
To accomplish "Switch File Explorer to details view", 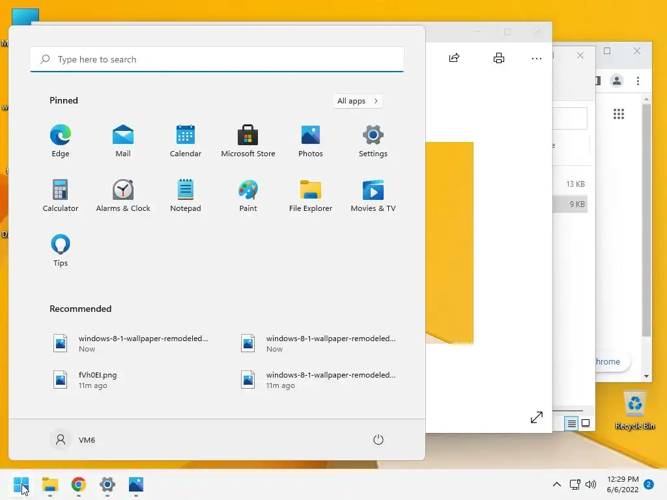I will 571,423.
